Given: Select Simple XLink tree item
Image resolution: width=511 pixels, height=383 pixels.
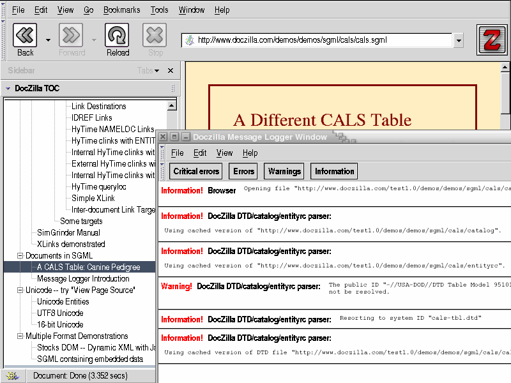Looking at the screenshot, I should (x=93, y=198).
